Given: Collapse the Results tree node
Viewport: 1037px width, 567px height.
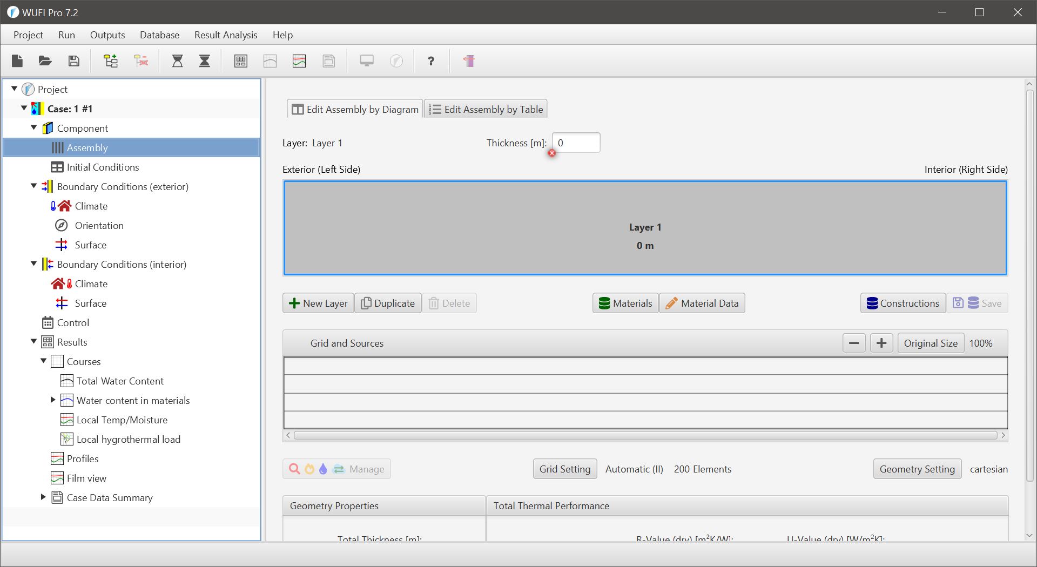Looking at the screenshot, I should [34, 341].
